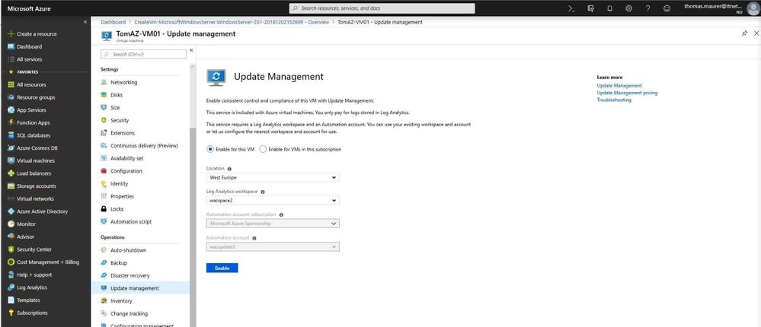Open help question mark icon

(648, 8)
